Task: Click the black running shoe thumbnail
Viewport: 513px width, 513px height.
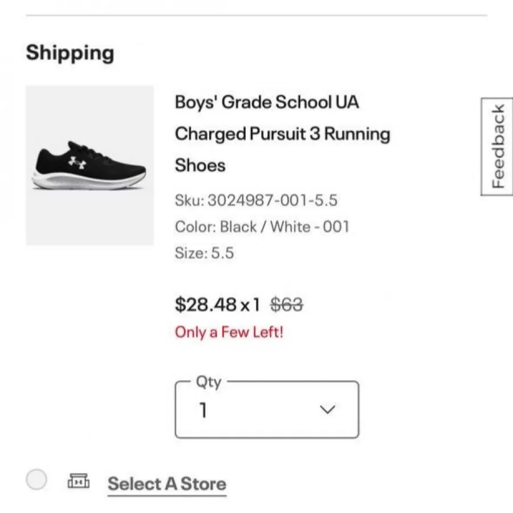Action: [x=89, y=165]
